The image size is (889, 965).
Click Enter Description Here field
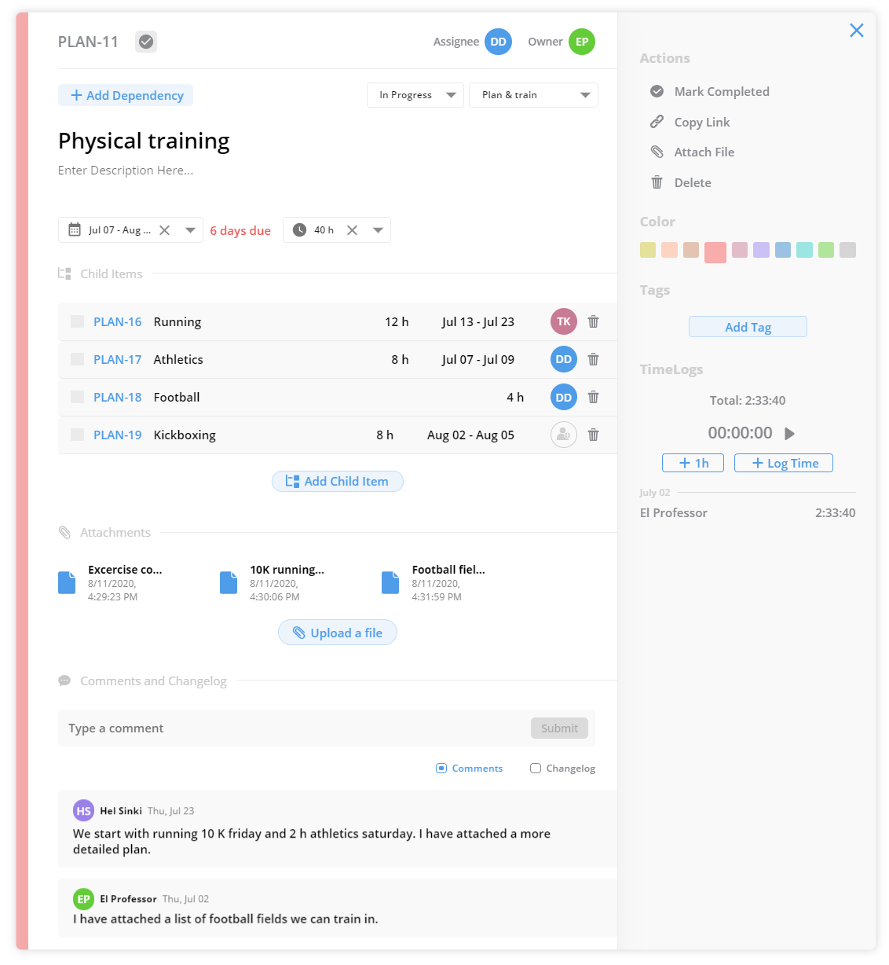click(x=126, y=170)
